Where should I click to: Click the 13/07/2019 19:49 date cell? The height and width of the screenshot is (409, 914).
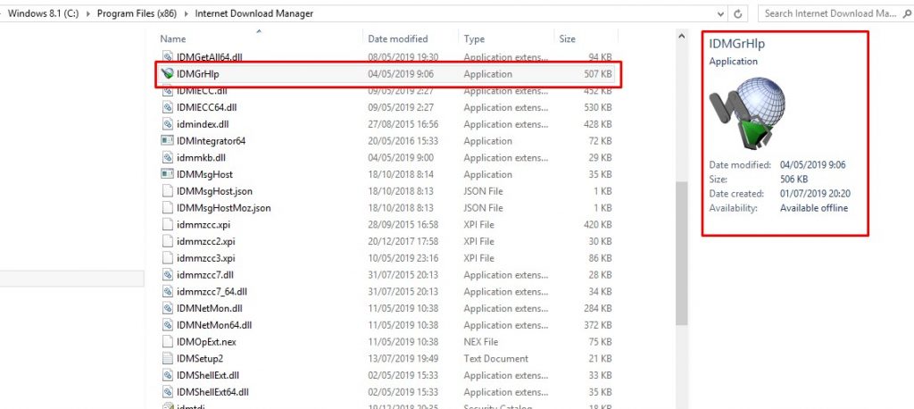pyautogui.click(x=403, y=358)
